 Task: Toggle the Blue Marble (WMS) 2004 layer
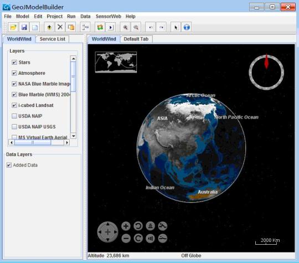(14, 95)
